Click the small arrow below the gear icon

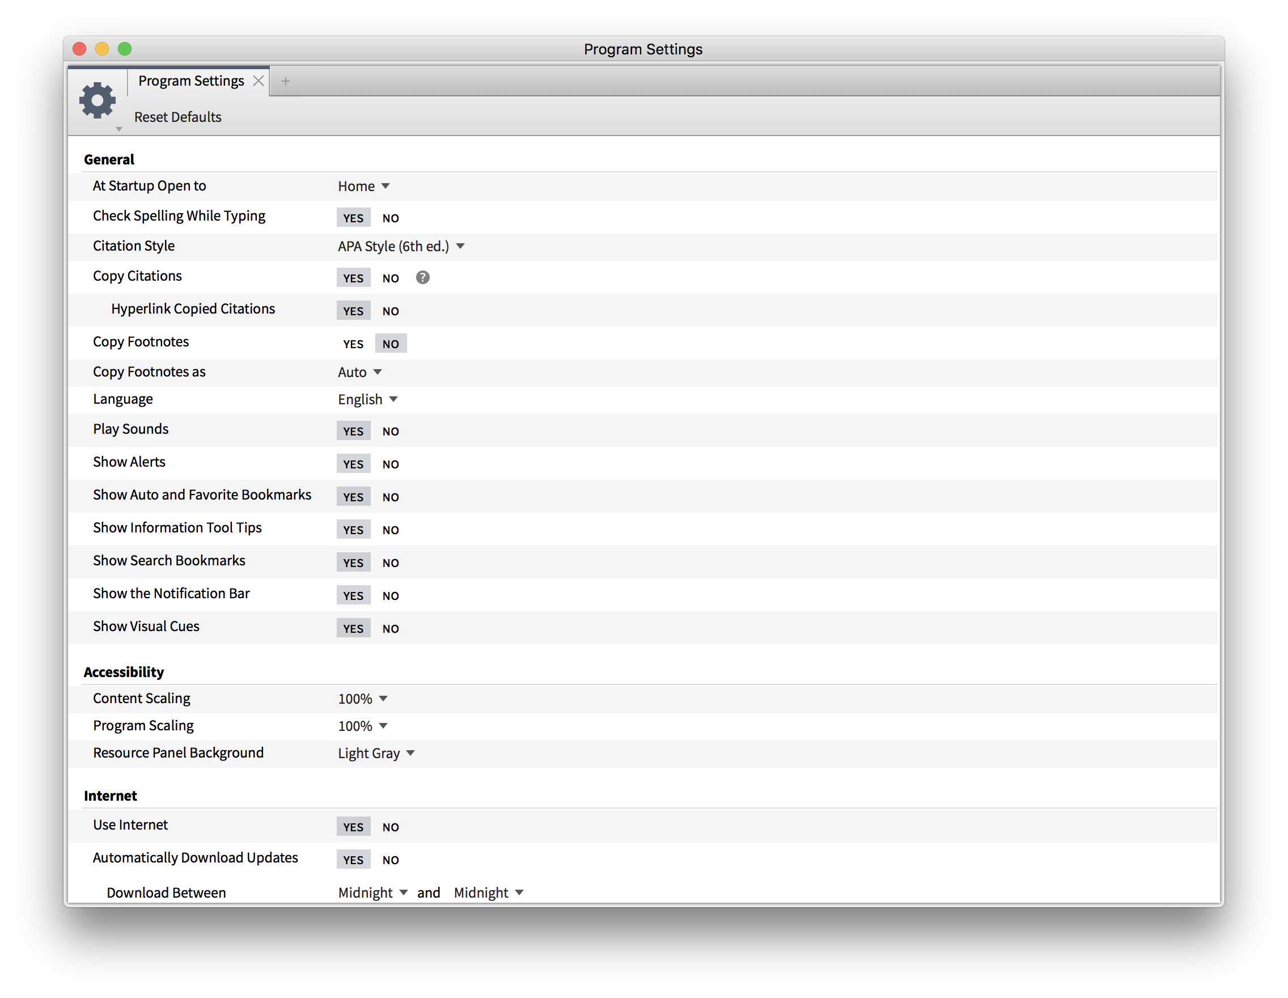118,129
